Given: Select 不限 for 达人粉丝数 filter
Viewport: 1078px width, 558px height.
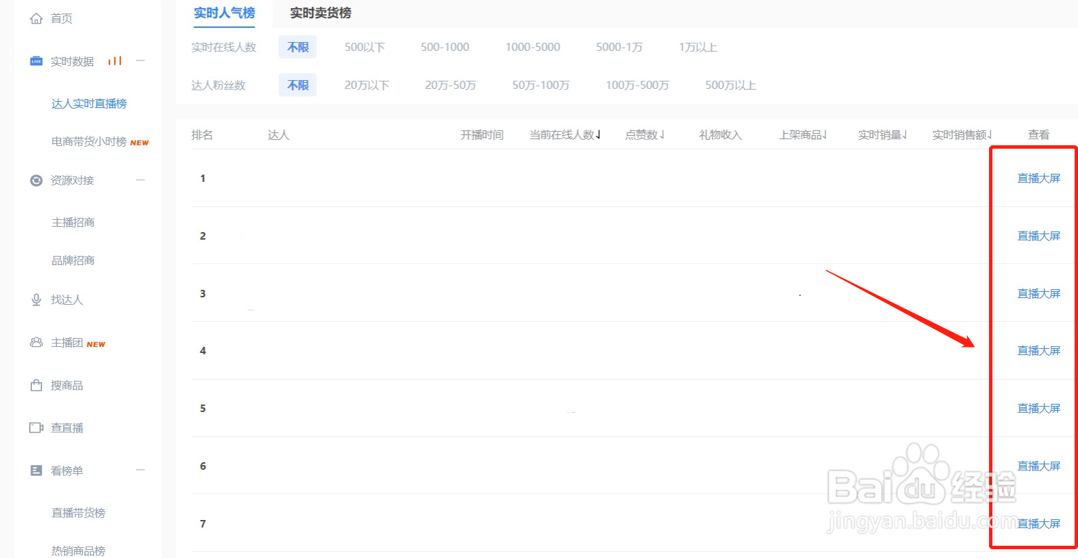Looking at the screenshot, I should [x=298, y=86].
